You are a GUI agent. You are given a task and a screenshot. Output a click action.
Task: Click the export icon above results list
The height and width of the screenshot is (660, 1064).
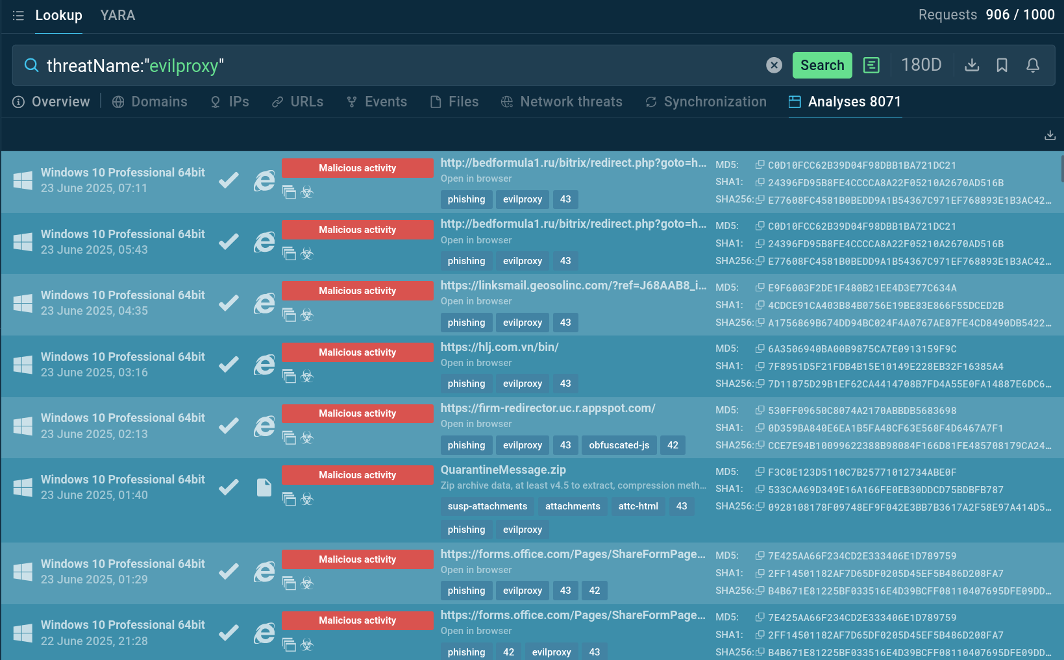coord(1050,135)
